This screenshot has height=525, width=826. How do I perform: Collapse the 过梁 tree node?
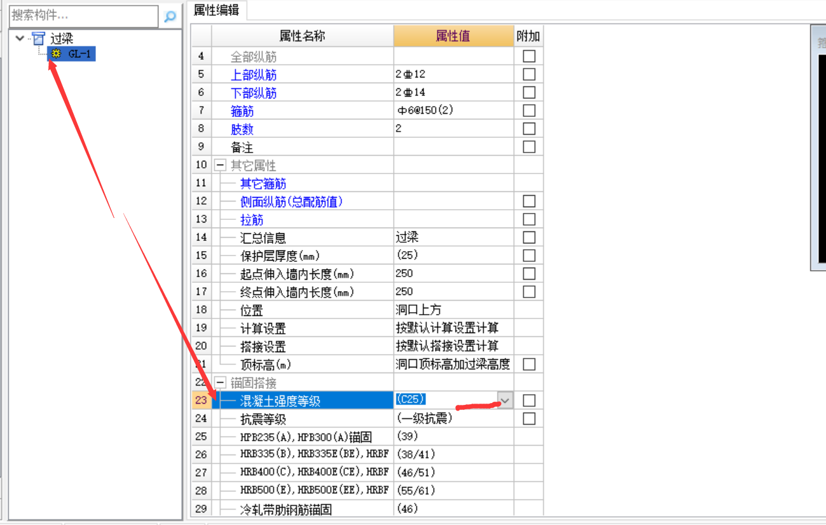pos(20,39)
